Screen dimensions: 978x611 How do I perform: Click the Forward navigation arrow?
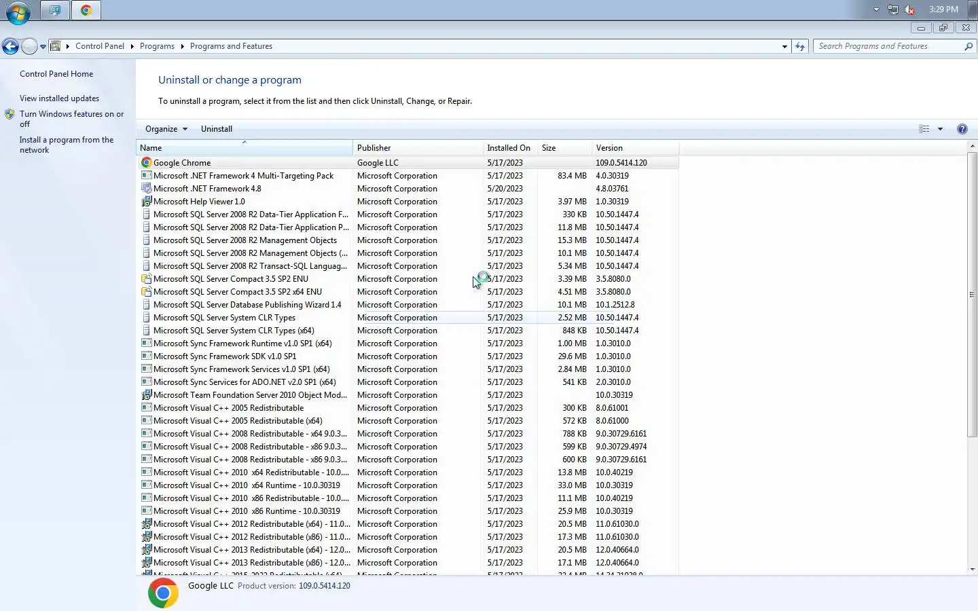29,46
